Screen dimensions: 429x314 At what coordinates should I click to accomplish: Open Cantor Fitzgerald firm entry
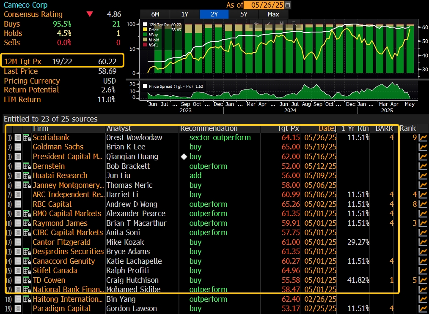click(x=61, y=242)
